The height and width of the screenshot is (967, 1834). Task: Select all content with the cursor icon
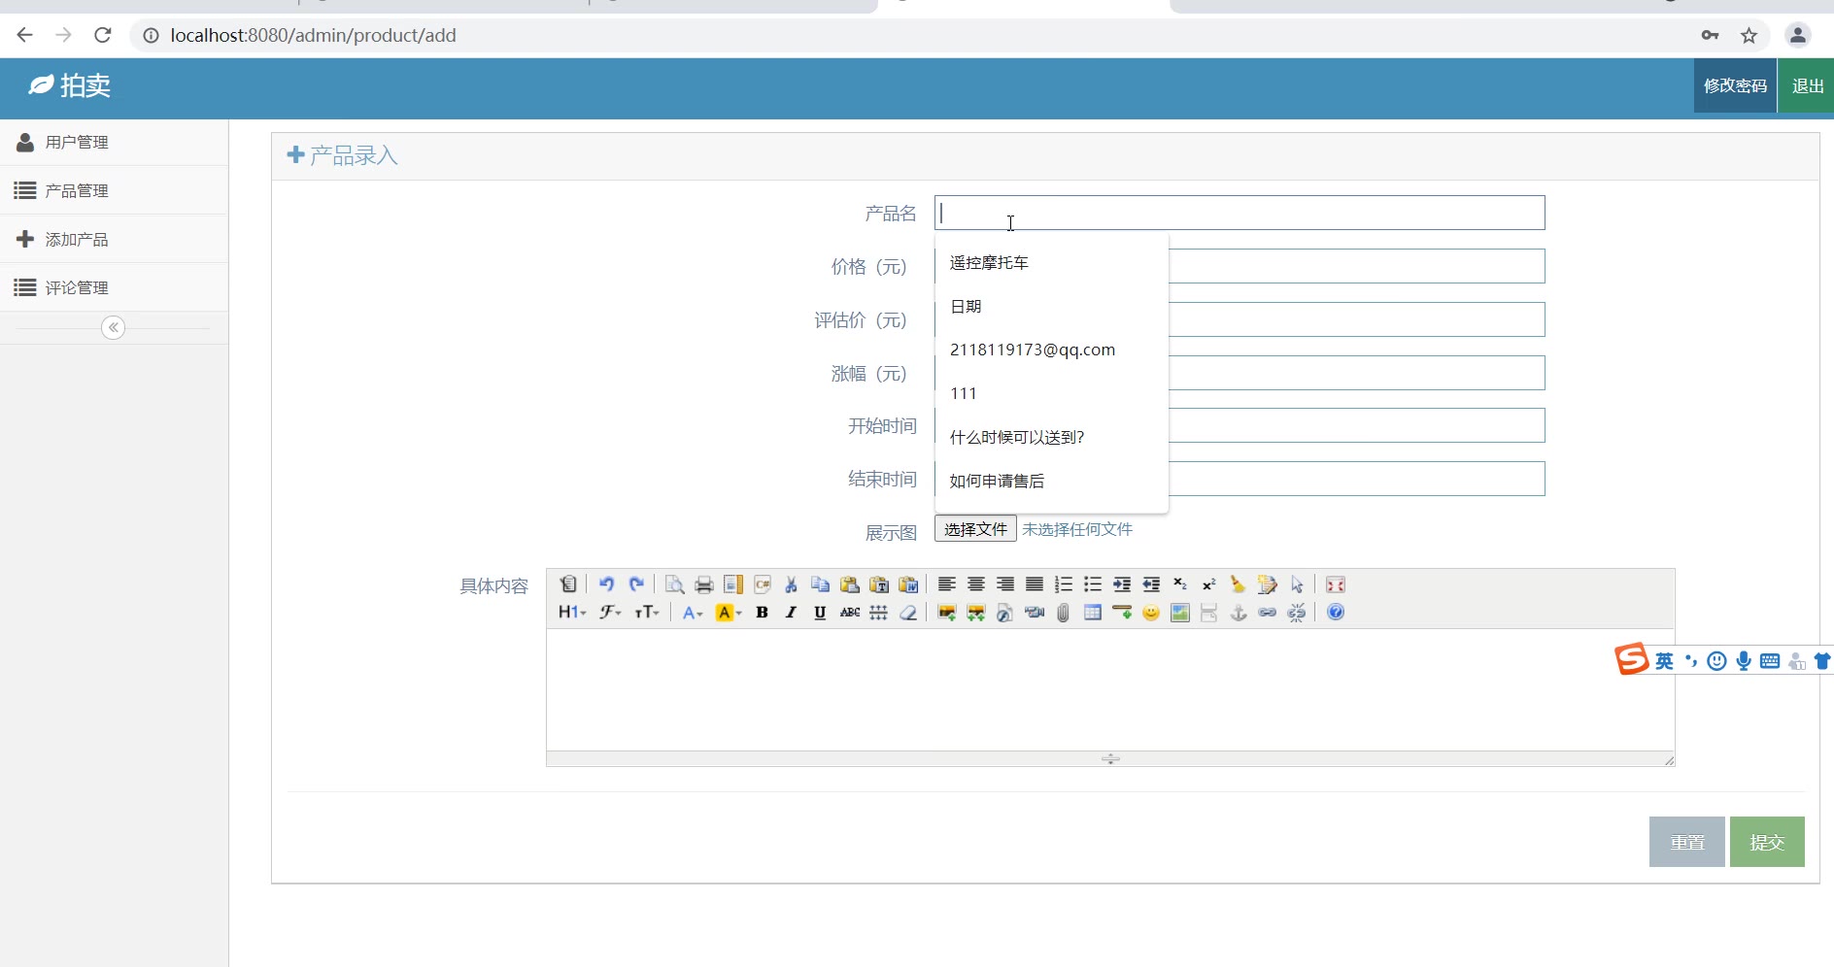point(1297,584)
